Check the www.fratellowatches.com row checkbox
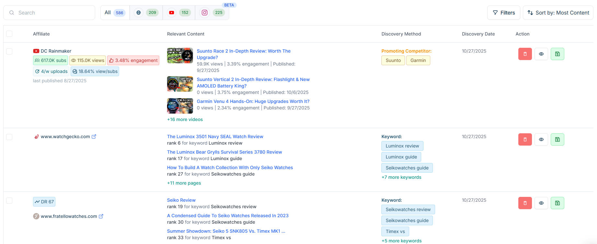The height and width of the screenshot is (244, 597). [x=9, y=200]
